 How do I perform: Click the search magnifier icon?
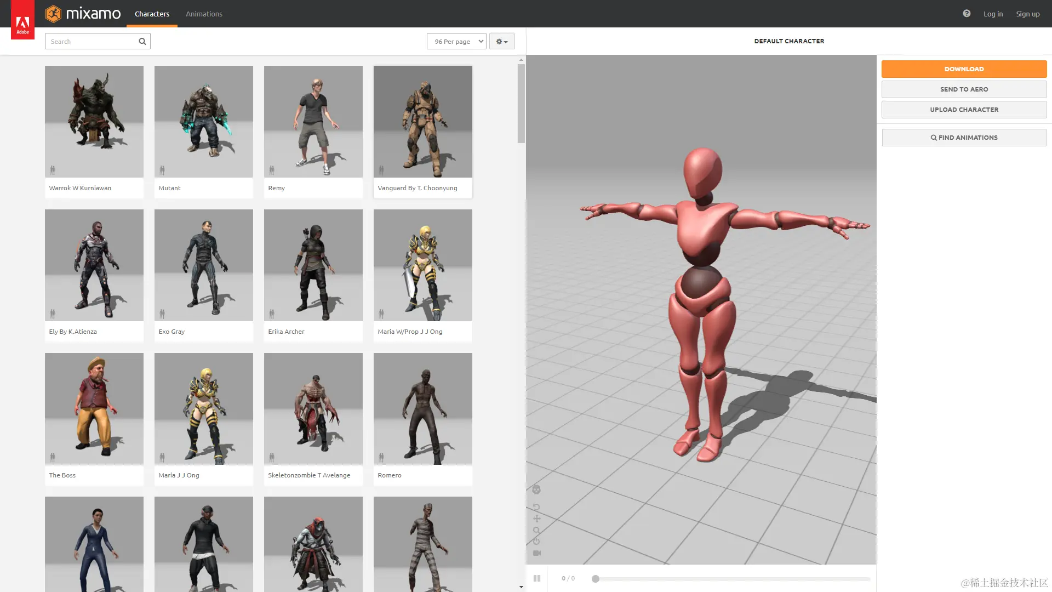click(x=142, y=41)
